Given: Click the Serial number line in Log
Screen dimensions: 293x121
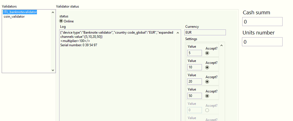Looking at the screenshot, I should (x=79, y=45).
